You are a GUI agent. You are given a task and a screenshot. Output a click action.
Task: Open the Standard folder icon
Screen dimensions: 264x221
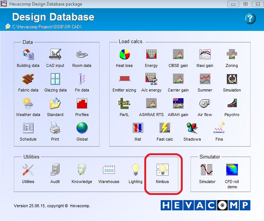55,103
